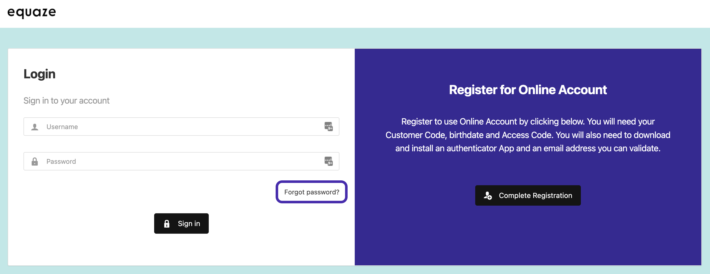Click the user silhouette icon in Username field

coord(35,127)
